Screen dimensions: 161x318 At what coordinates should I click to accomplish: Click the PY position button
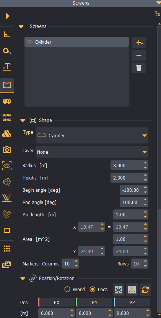pos(94,302)
